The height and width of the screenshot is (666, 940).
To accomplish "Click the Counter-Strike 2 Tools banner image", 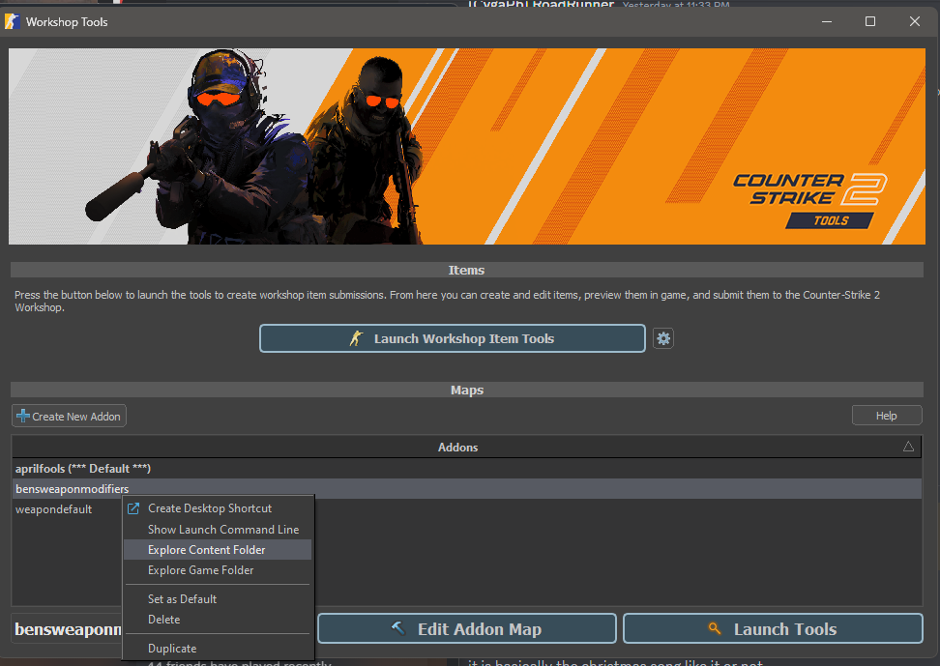I will pyautogui.click(x=467, y=146).
